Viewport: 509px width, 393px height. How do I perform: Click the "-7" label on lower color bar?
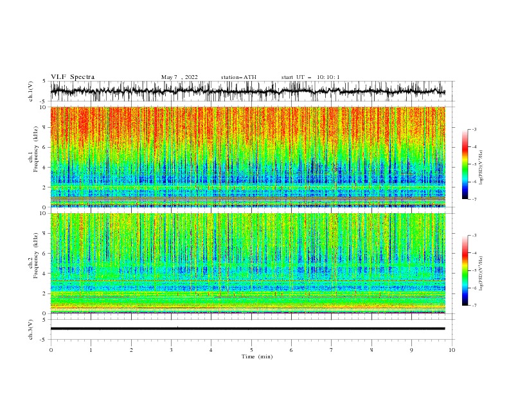474,306
